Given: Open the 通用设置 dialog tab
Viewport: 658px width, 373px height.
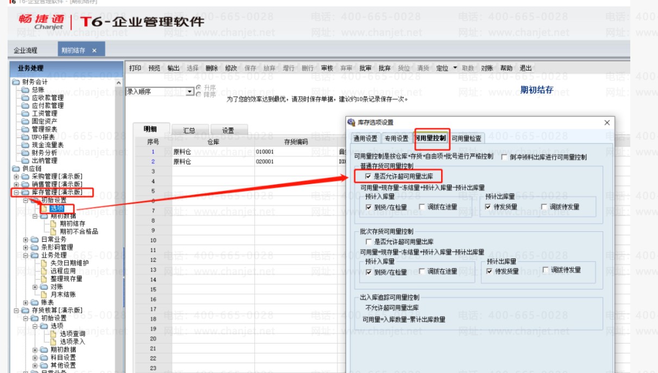Looking at the screenshot, I should coord(365,138).
